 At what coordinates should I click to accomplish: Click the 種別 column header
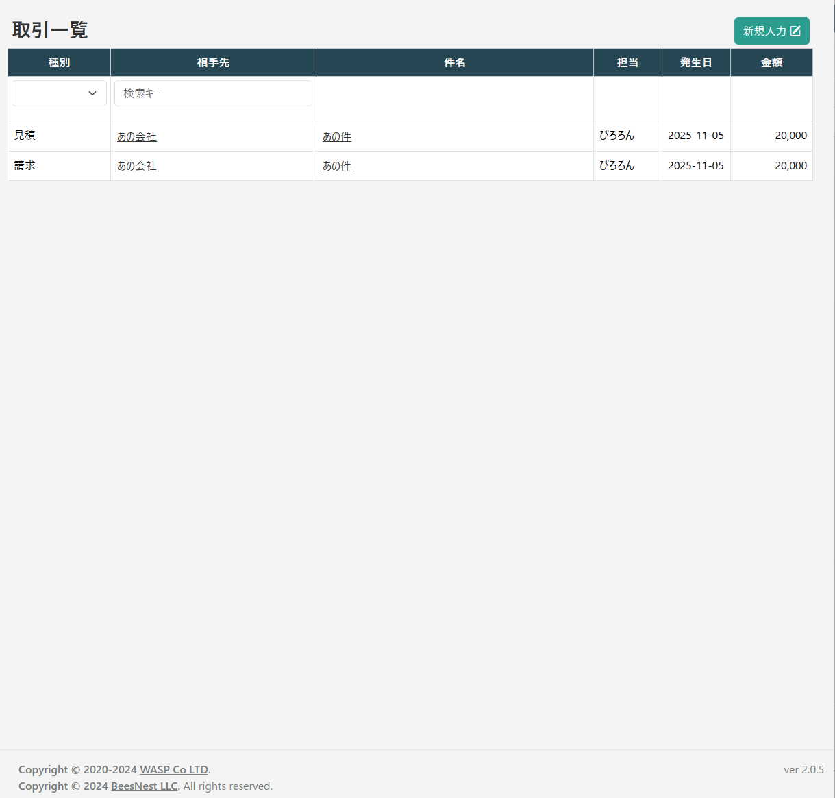pyautogui.click(x=60, y=62)
